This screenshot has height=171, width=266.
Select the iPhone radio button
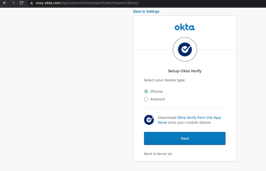tap(146, 92)
